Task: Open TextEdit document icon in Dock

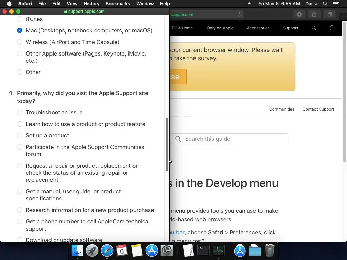Action: tap(188, 251)
